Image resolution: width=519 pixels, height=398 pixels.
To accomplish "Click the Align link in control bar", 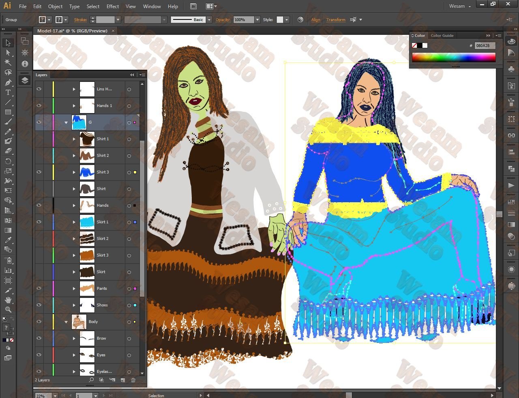I will pyautogui.click(x=316, y=19).
